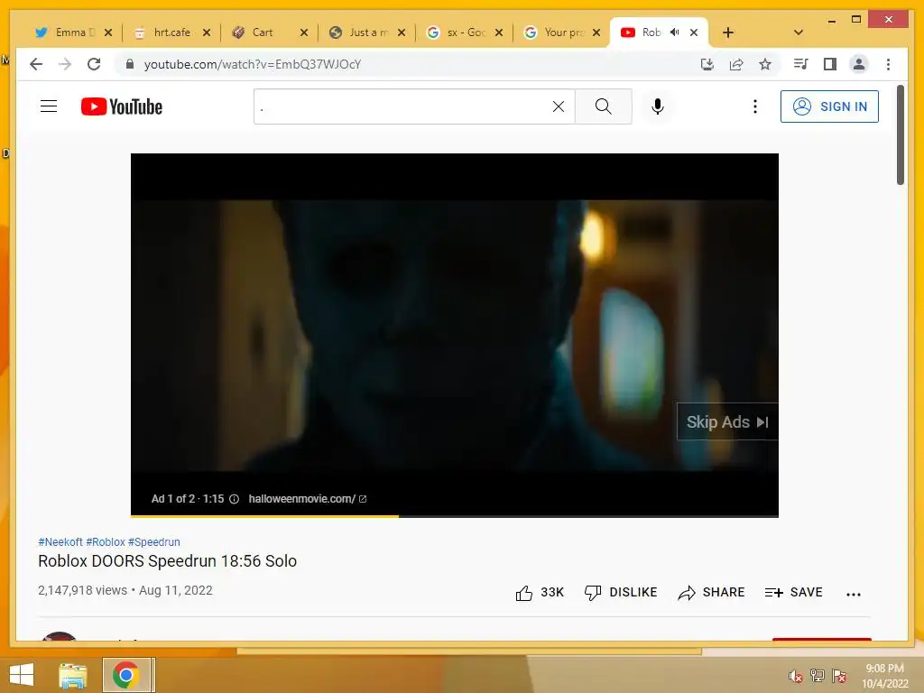Seek on the ad progress bar

pyautogui.click(x=455, y=516)
